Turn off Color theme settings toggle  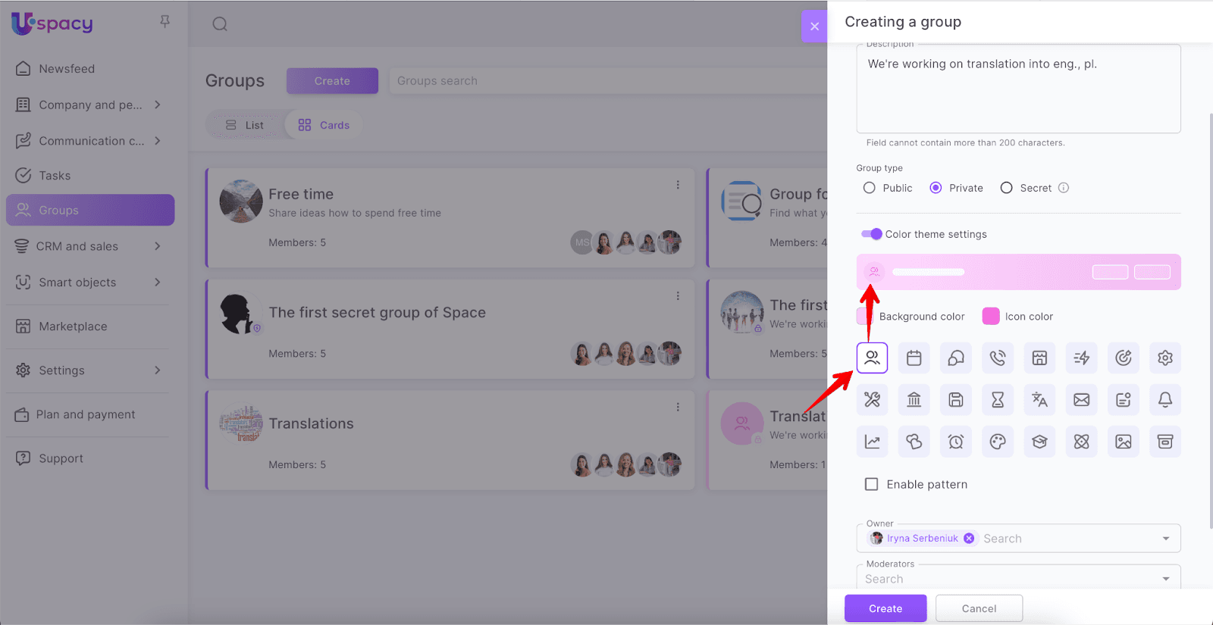pyautogui.click(x=872, y=234)
